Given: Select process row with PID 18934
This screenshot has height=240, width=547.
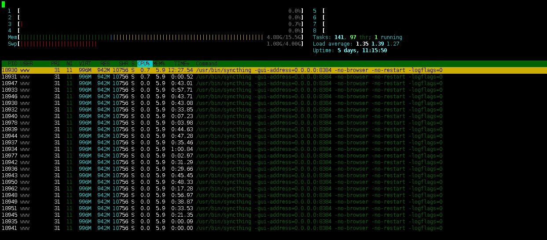Looking at the screenshot, I should pos(222,149).
